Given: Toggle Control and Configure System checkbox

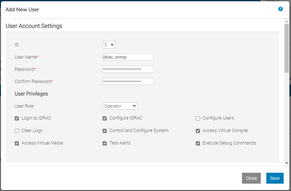Looking at the screenshot, I should (x=105, y=131).
